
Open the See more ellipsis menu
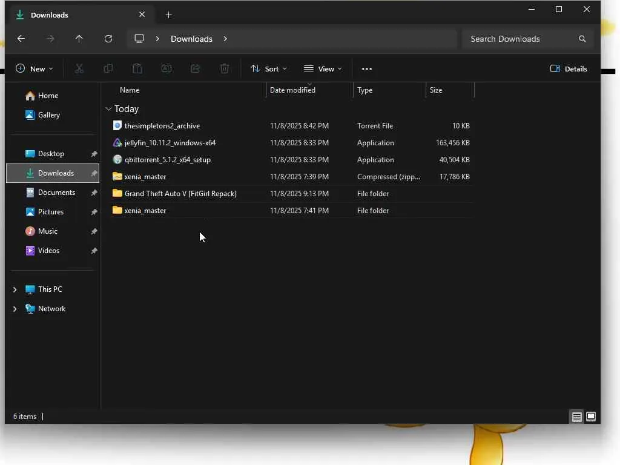click(366, 69)
